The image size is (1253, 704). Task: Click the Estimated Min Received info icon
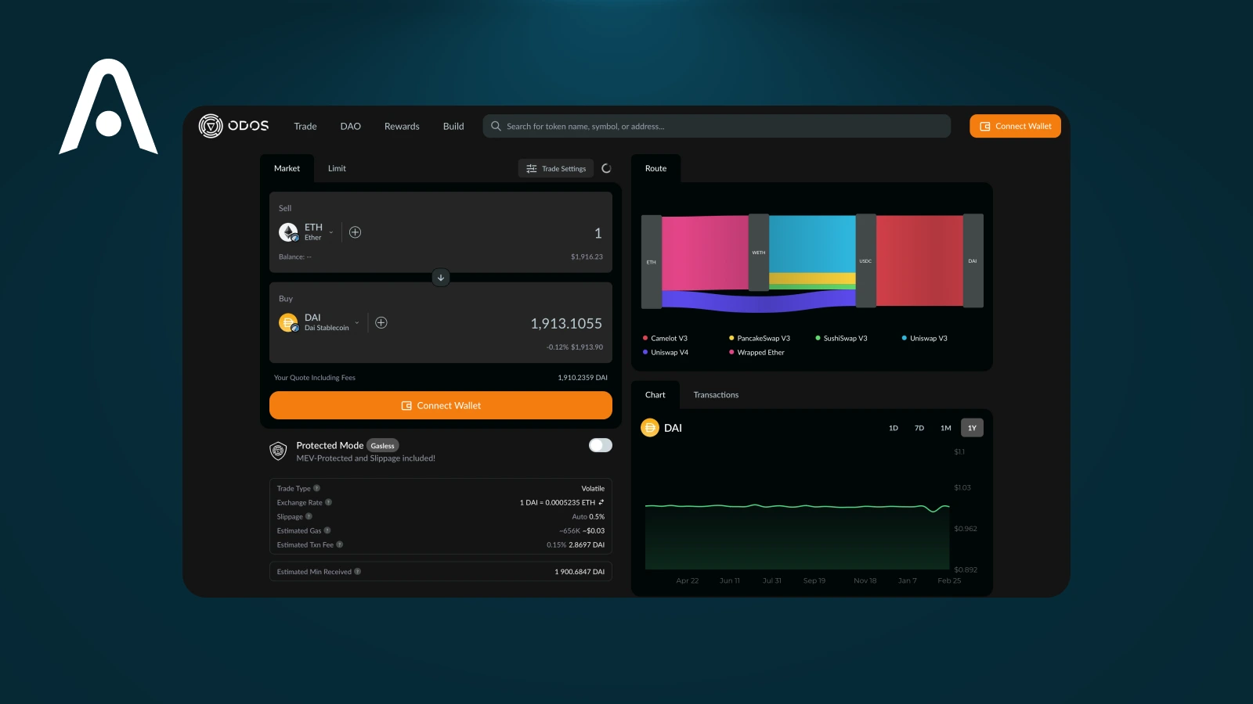pos(358,571)
